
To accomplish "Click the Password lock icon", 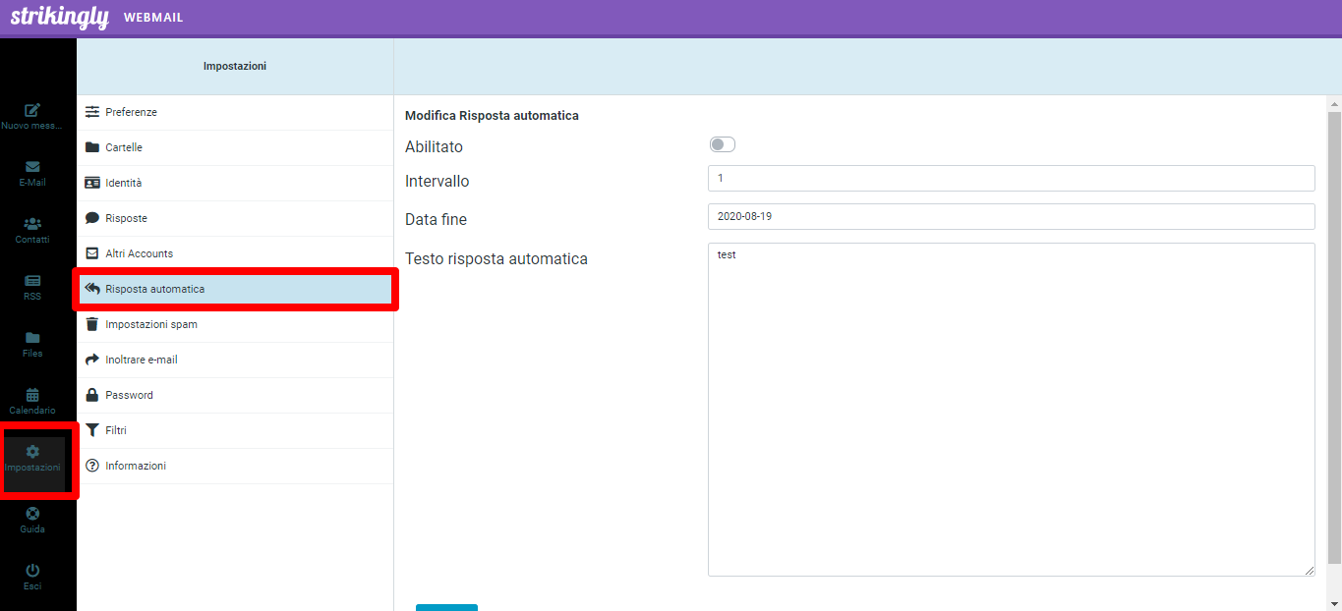I will point(92,395).
